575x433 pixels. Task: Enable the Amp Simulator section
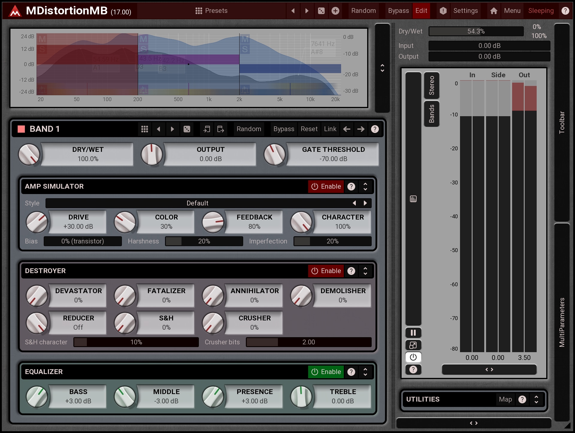click(326, 187)
